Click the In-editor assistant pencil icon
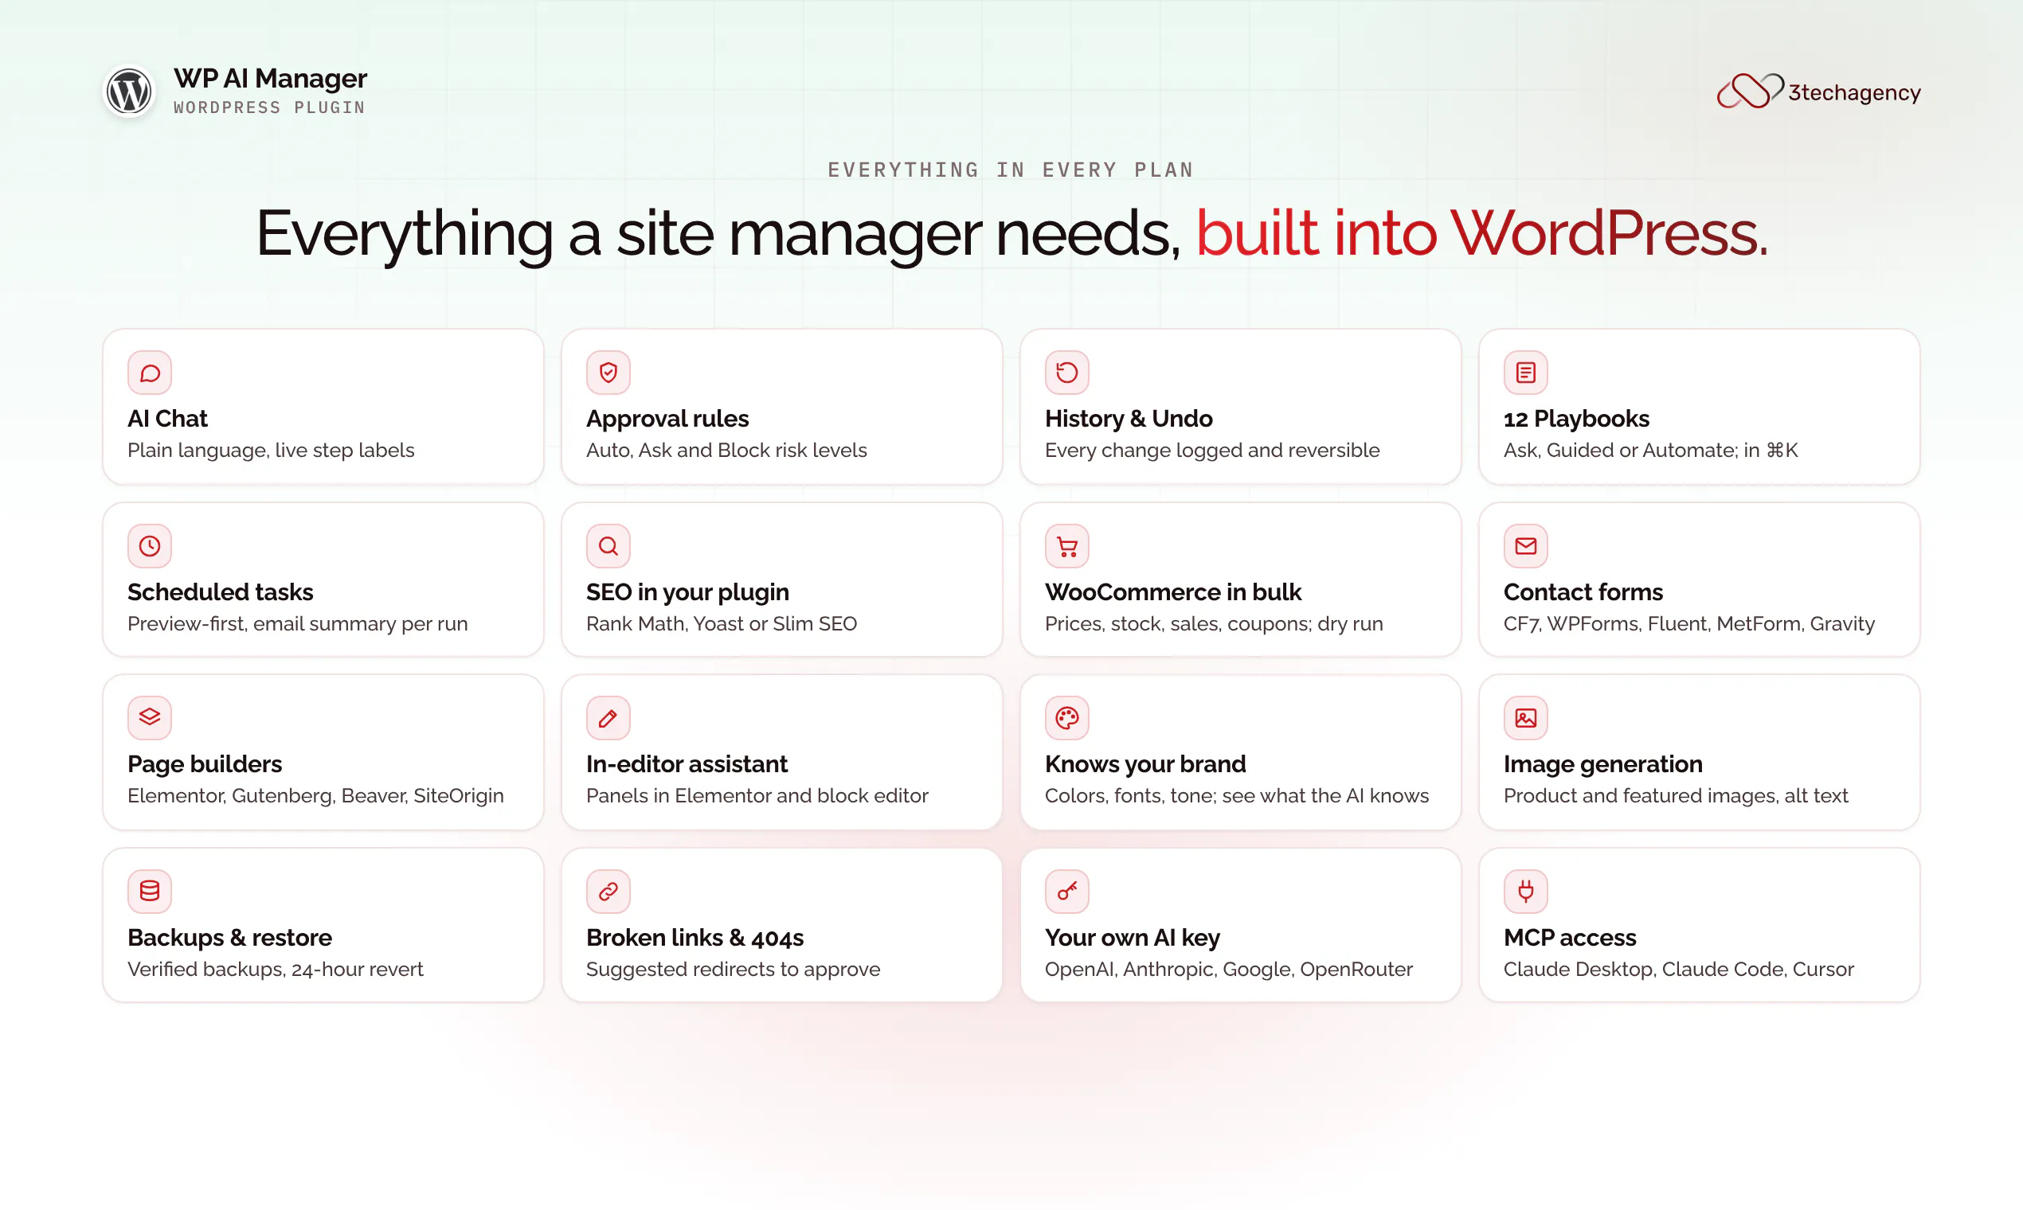Image resolution: width=2023 pixels, height=1210 pixels. [x=608, y=717]
